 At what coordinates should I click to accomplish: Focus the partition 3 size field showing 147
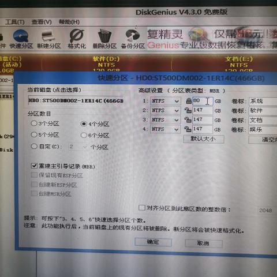pos(203,120)
